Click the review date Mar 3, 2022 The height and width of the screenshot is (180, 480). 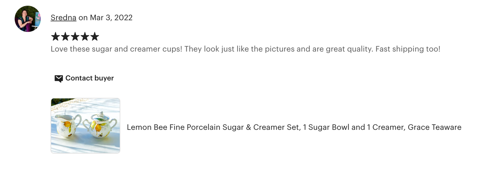pos(111,18)
